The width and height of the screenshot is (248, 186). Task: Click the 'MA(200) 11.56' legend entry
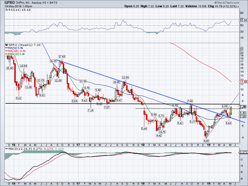coord(17,51)
